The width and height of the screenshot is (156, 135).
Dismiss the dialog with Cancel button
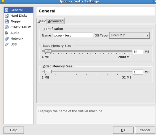pos(145,130)
